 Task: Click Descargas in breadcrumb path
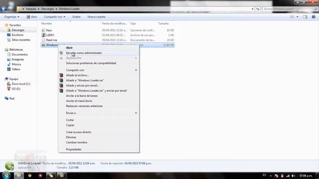[47, 9]
